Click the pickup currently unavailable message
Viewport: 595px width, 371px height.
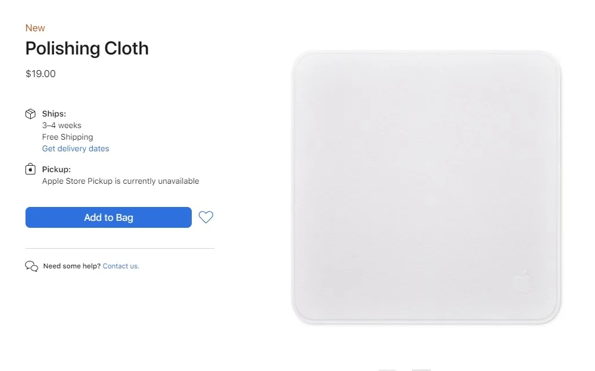click(x=121, y=181)
